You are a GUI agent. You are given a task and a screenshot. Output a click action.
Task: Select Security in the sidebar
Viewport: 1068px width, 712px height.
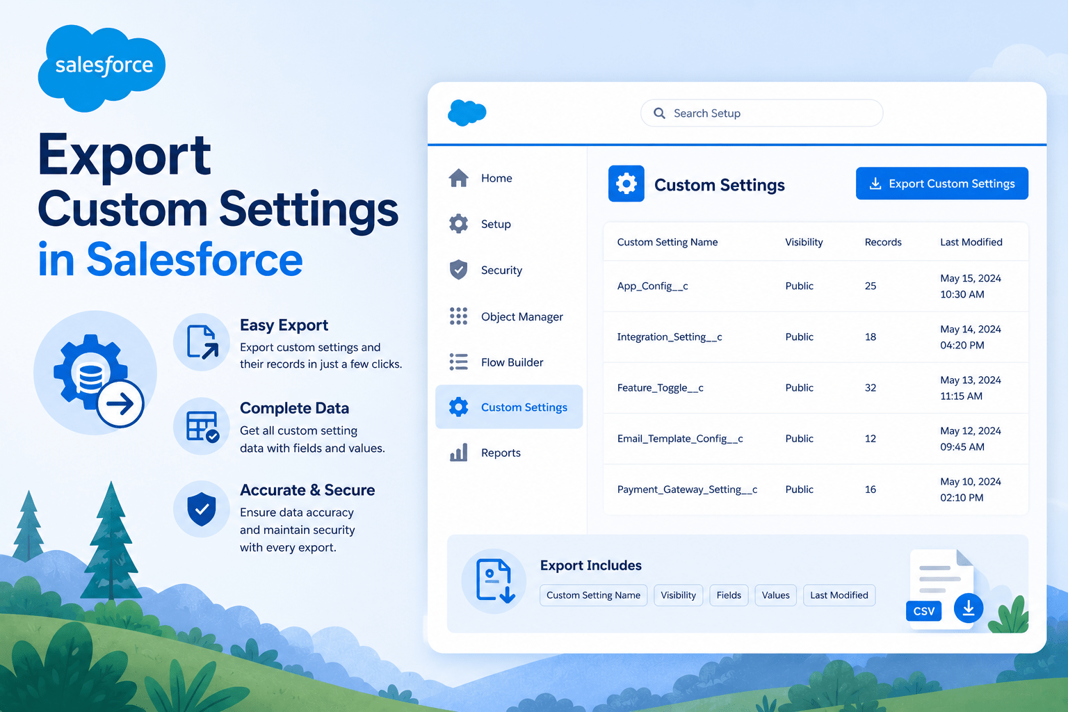pos(509,270)
